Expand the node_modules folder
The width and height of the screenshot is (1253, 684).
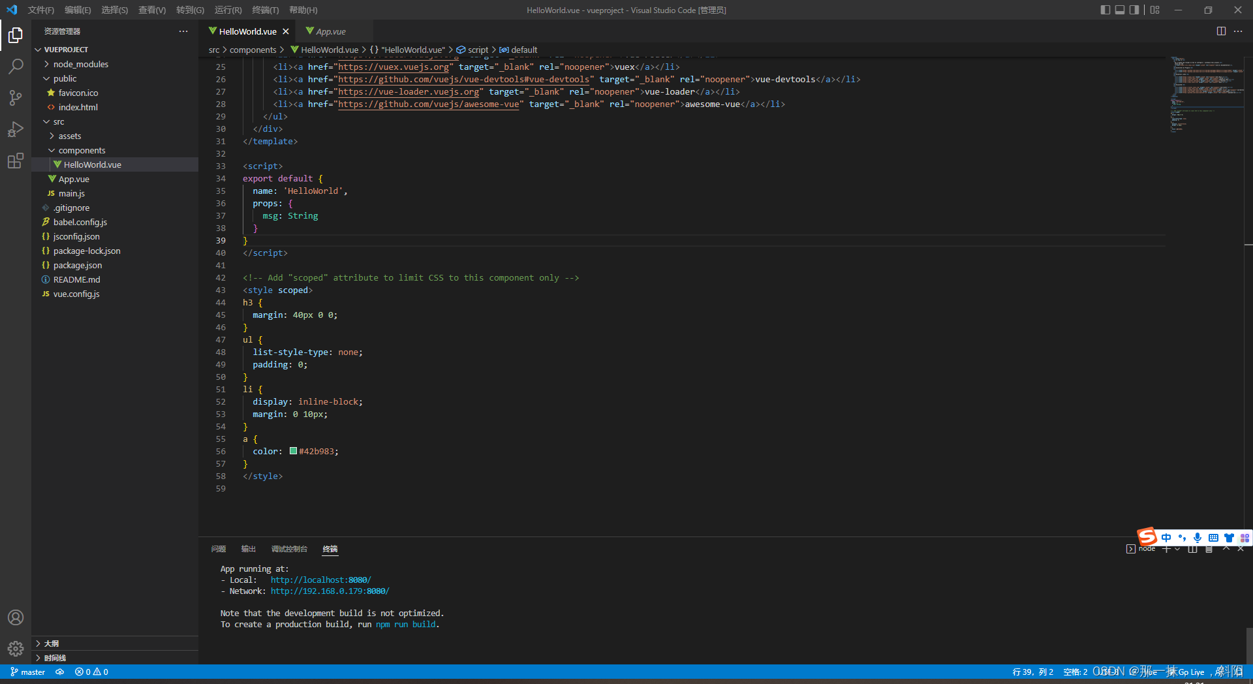point(47,64)
